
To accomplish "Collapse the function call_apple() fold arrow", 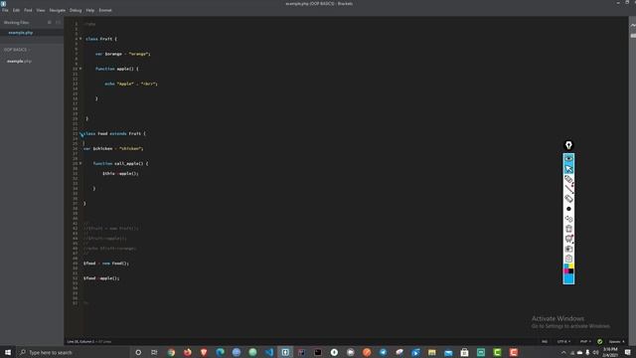I will tap(80, 163).
